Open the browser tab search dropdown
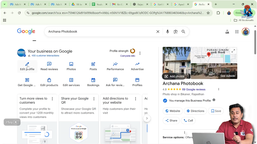 point(4,4)
